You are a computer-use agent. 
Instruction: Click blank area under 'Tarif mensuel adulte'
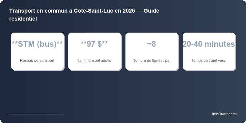click(x=94, y=66)
